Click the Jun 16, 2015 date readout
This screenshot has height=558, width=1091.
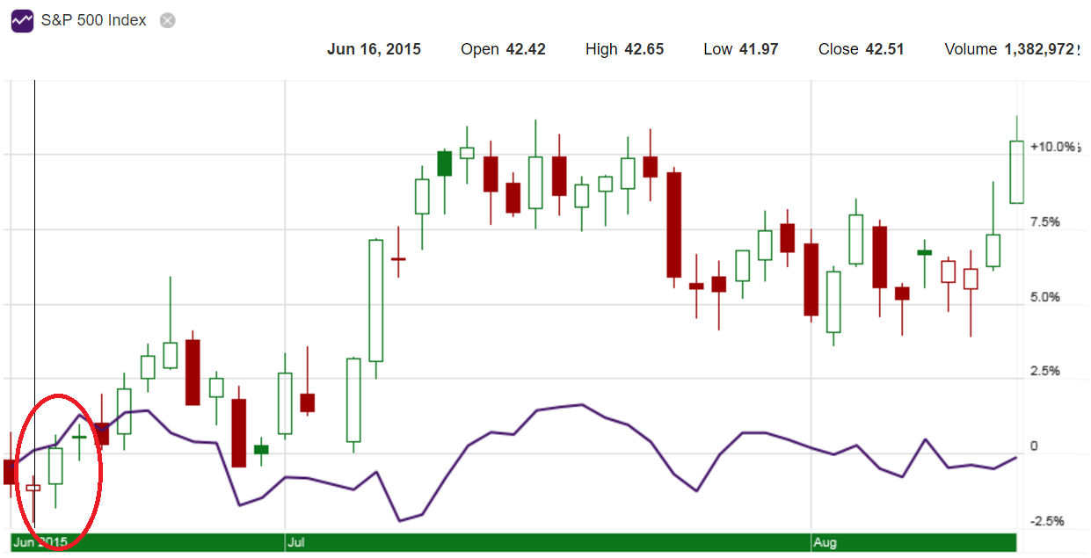click(374, 49)
